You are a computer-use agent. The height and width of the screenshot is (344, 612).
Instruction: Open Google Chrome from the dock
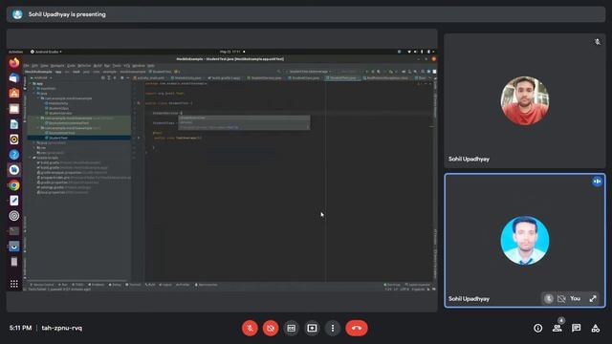[14, 185]
